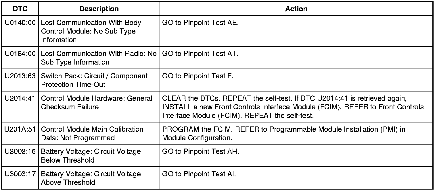Click the Switch Pack Circuit description
This screenshot has height=191, width=437.
94,80
